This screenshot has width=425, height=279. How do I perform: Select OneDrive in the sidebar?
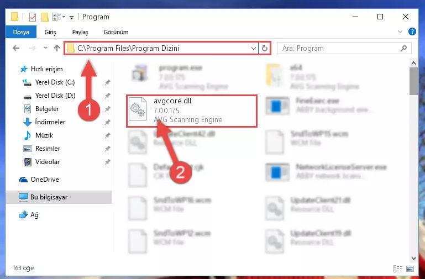(x=39, y=180)
